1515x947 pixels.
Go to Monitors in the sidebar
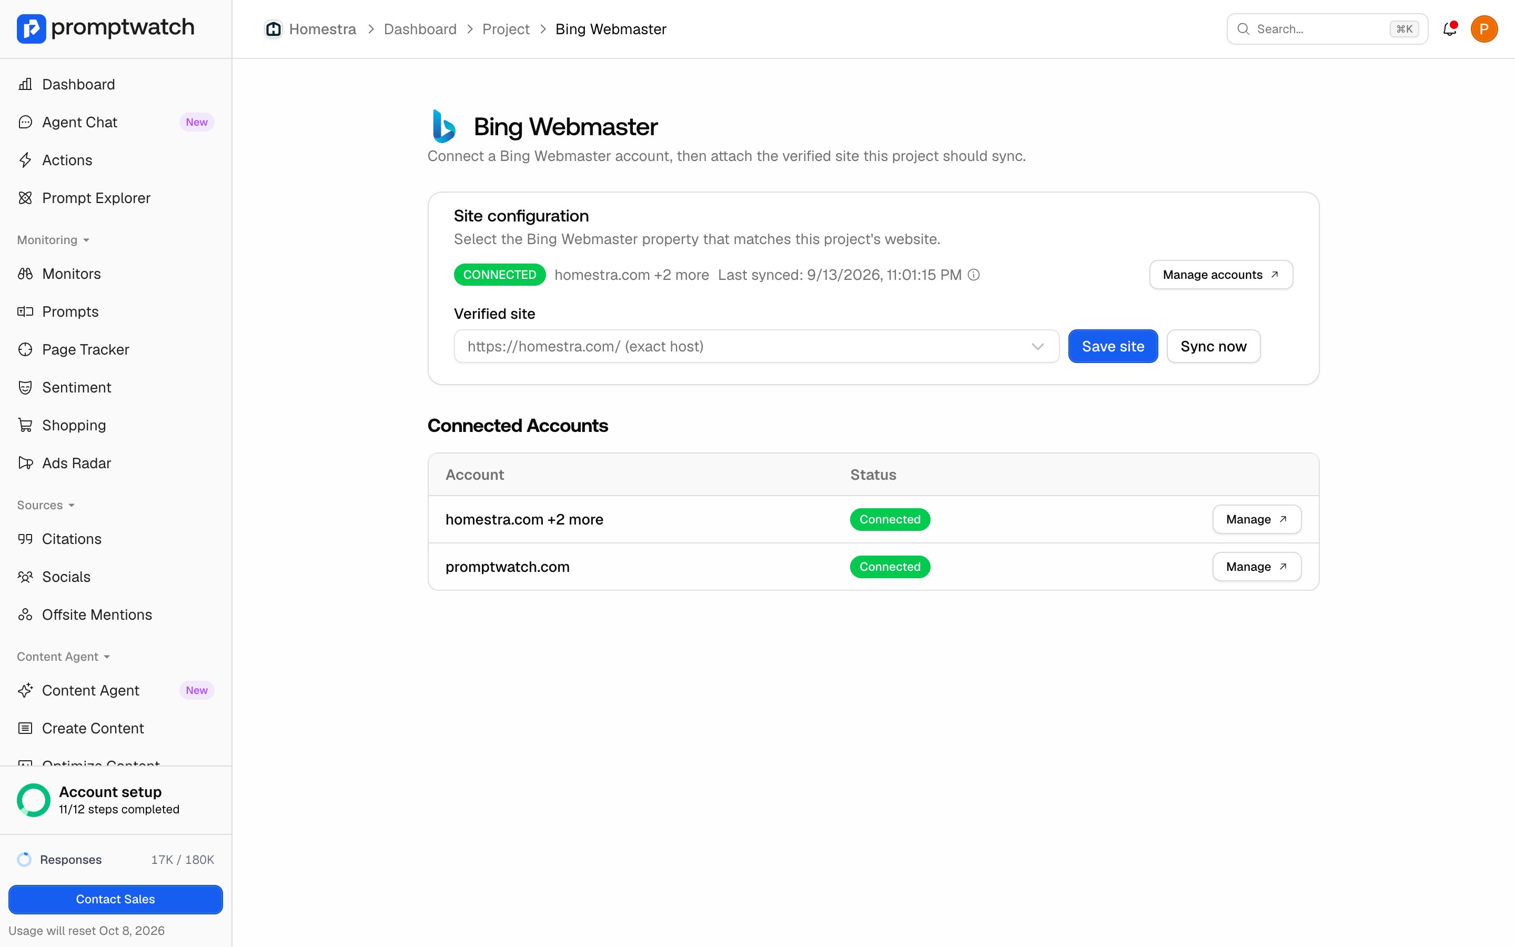coord(116,274)
